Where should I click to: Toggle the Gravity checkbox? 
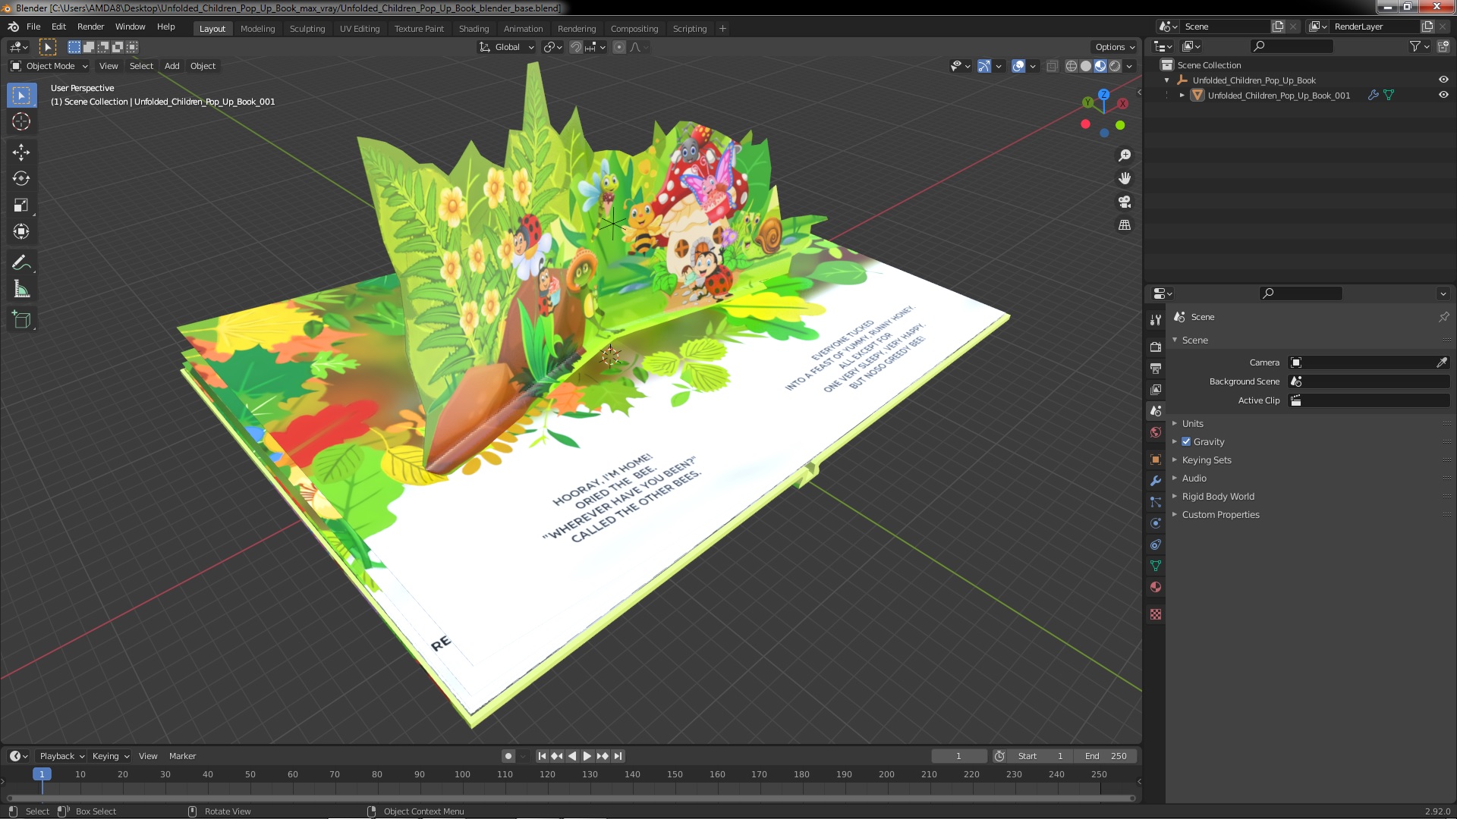click(1186, 442)
